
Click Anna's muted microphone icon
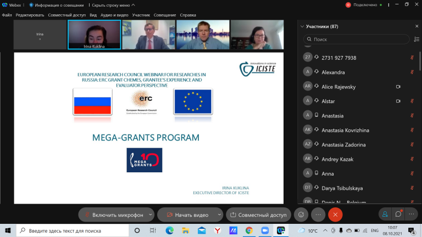coord(412,173)
